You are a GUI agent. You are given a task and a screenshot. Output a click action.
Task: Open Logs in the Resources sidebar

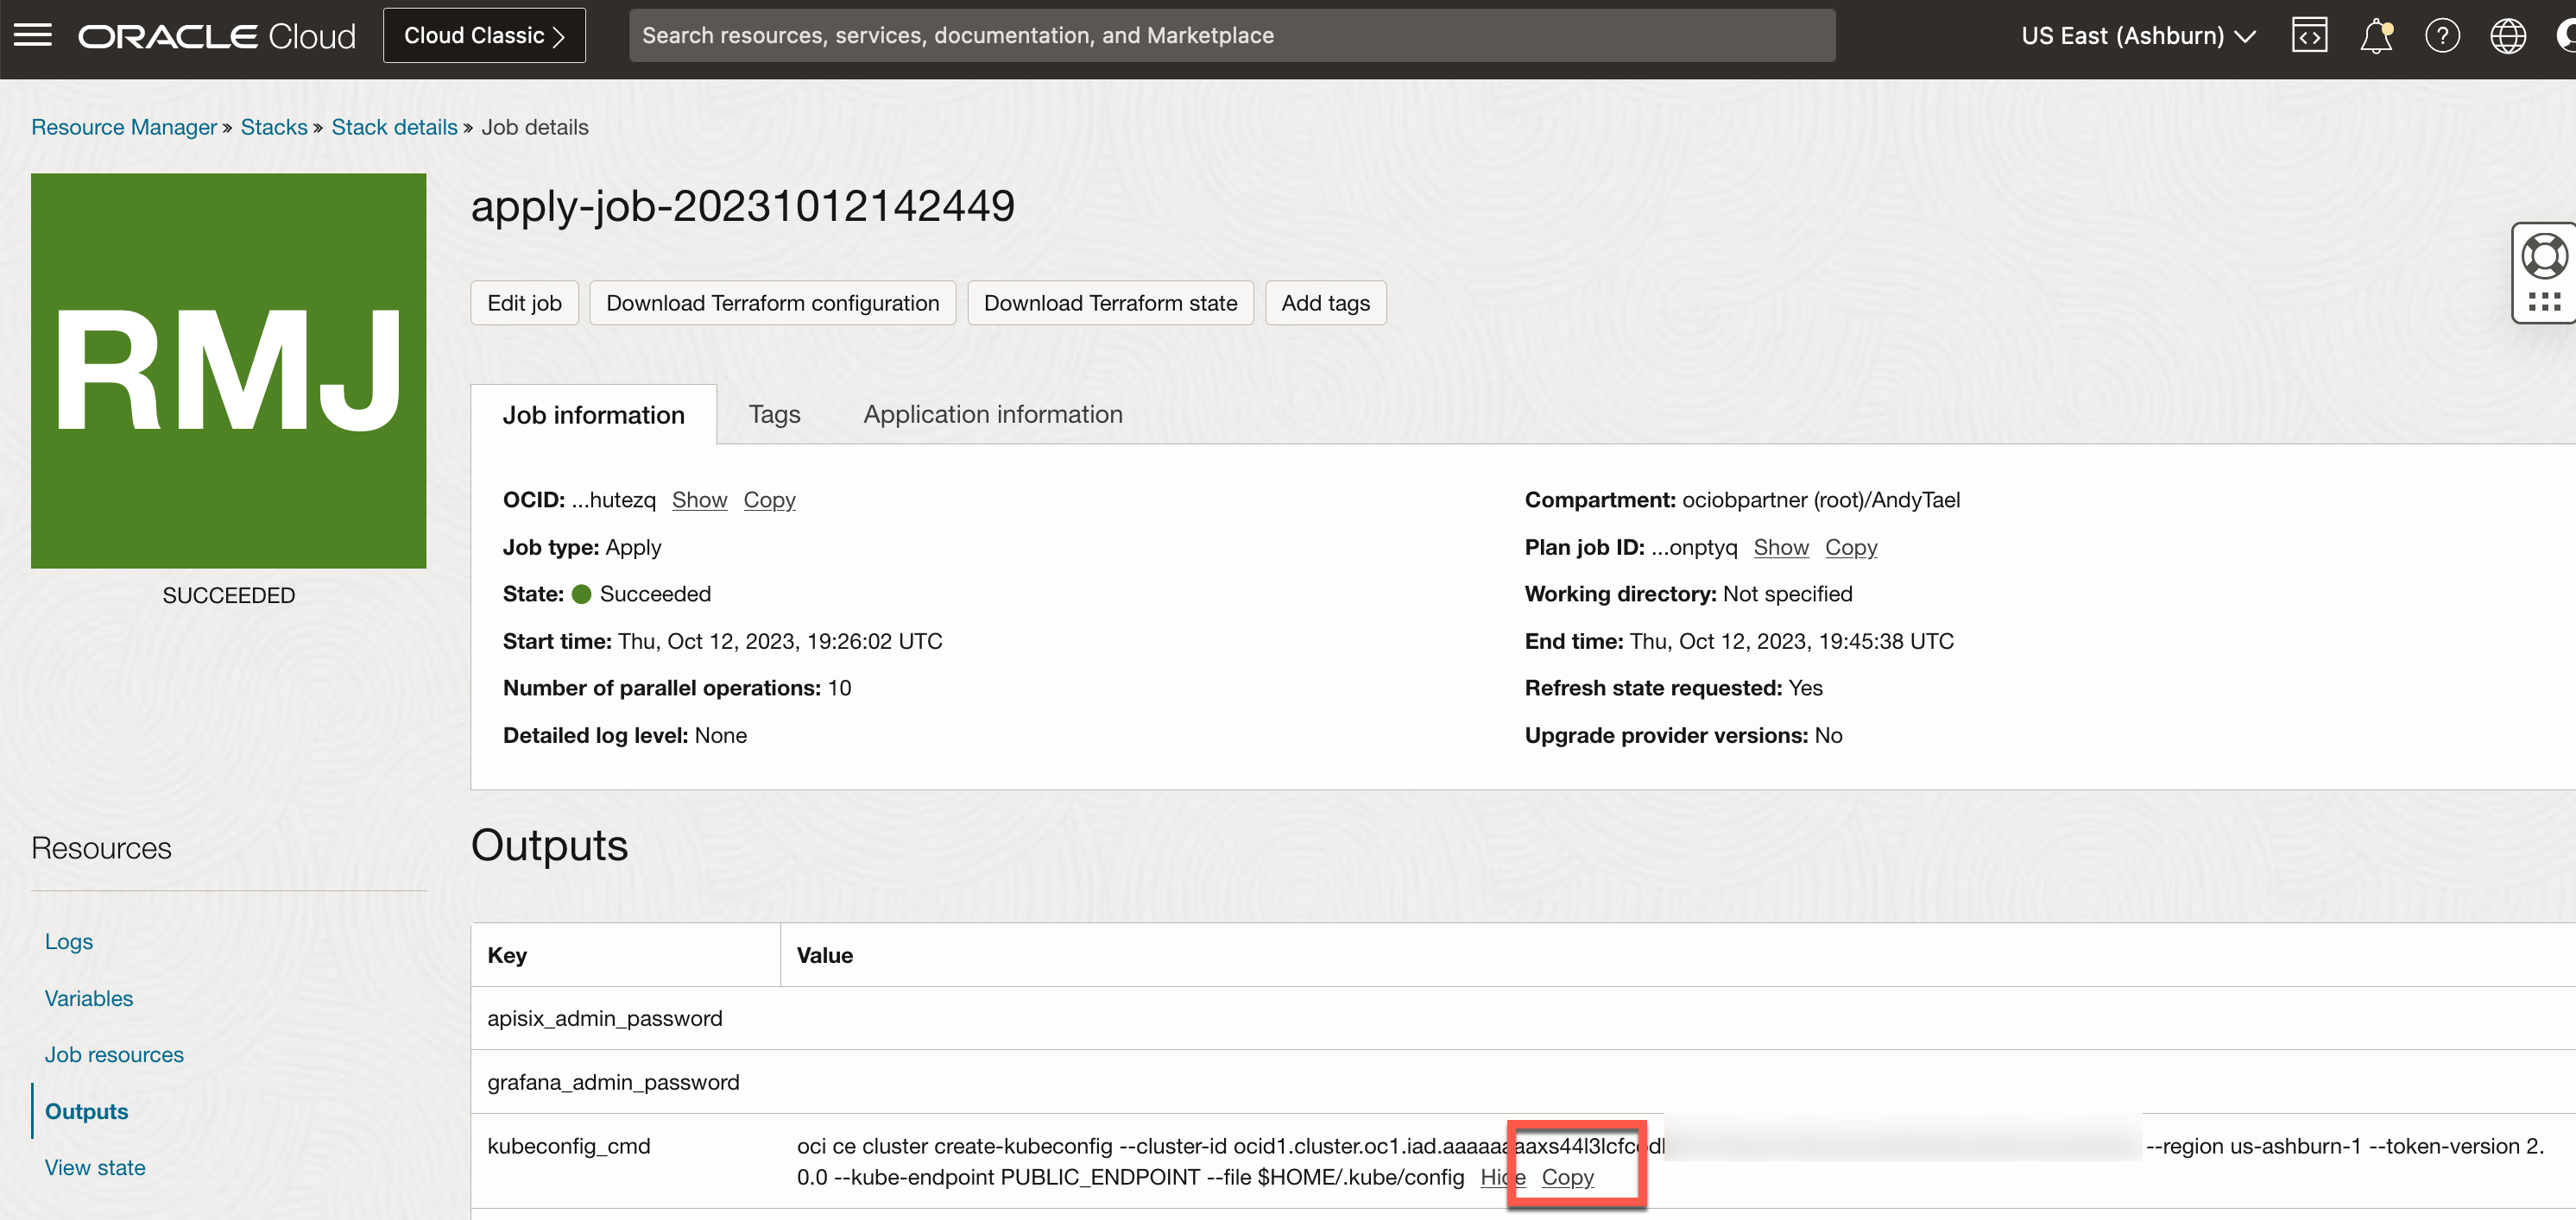(x=68, y=941)
